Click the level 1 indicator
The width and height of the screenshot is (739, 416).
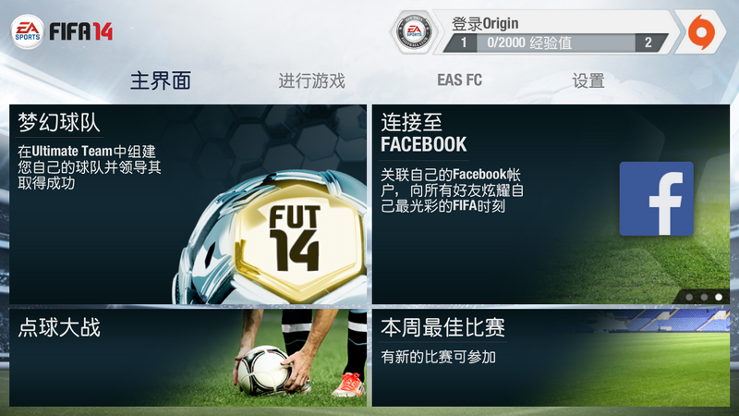(462, 43)
